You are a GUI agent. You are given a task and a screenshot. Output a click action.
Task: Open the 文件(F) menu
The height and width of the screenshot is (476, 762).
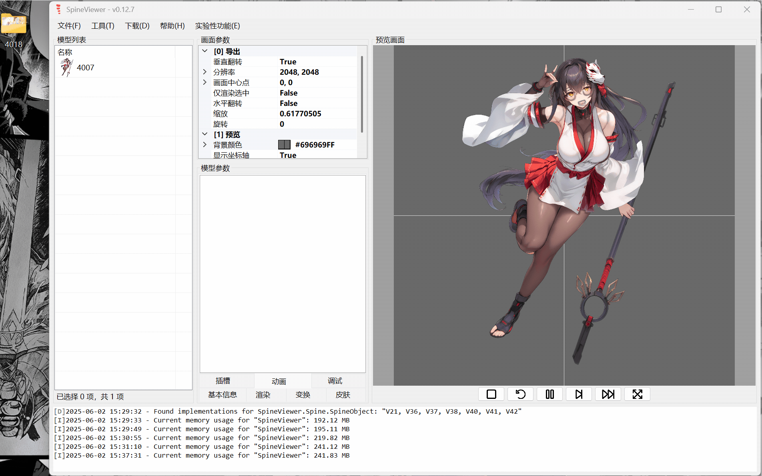69,26
